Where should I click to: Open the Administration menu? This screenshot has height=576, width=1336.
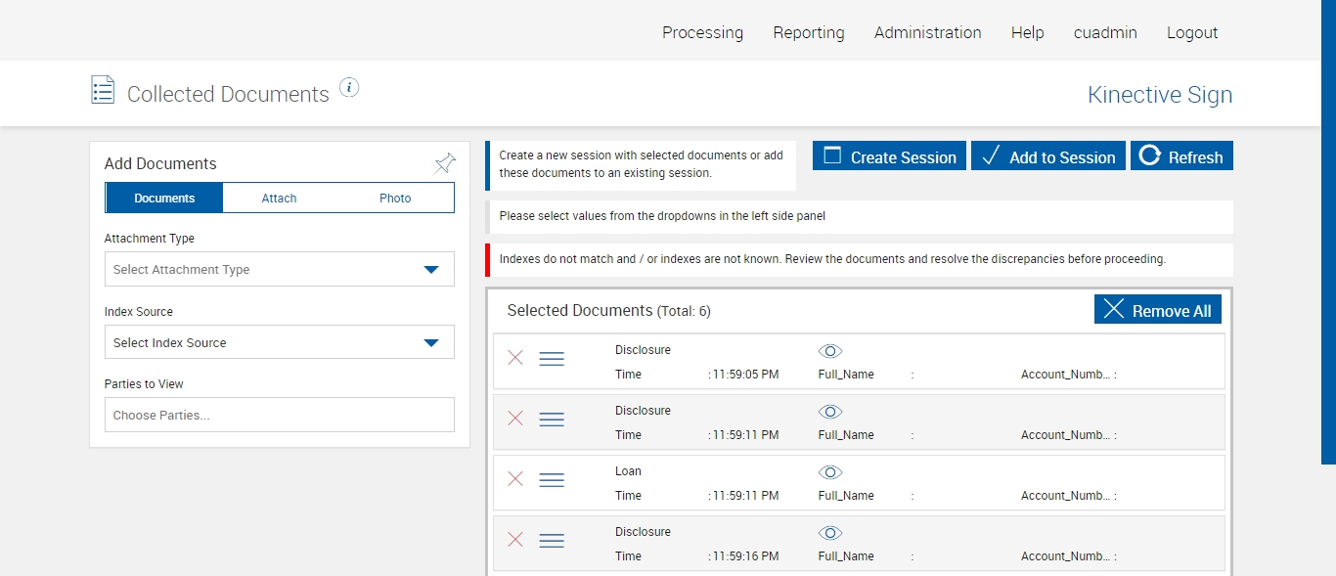[x=927, y=32]
